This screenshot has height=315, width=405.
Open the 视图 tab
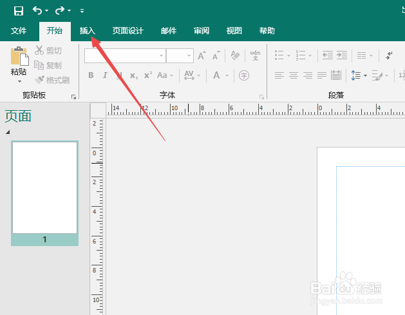coord(234,31)
